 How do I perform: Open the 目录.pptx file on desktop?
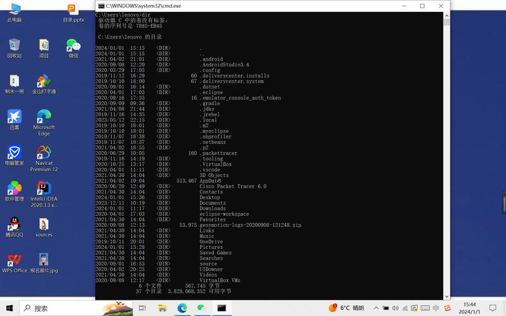(x=73, y=12)
